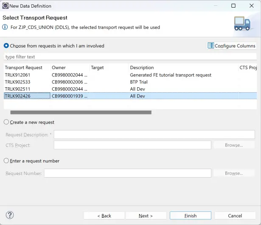This screenshot has height=225, width=261.
Task: Click owner CB9980001939 cell
Action: [x=70, y=96]
